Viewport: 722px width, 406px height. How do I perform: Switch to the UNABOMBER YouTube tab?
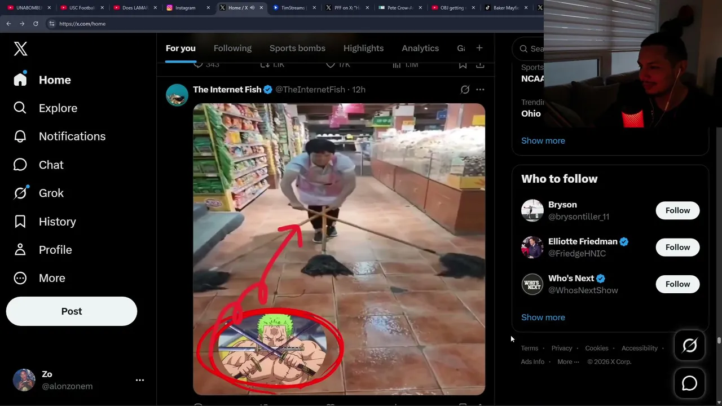click(x=29, y=8)
